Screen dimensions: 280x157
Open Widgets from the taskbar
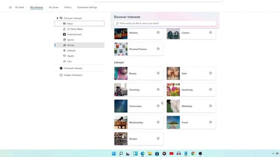[135, 154]
